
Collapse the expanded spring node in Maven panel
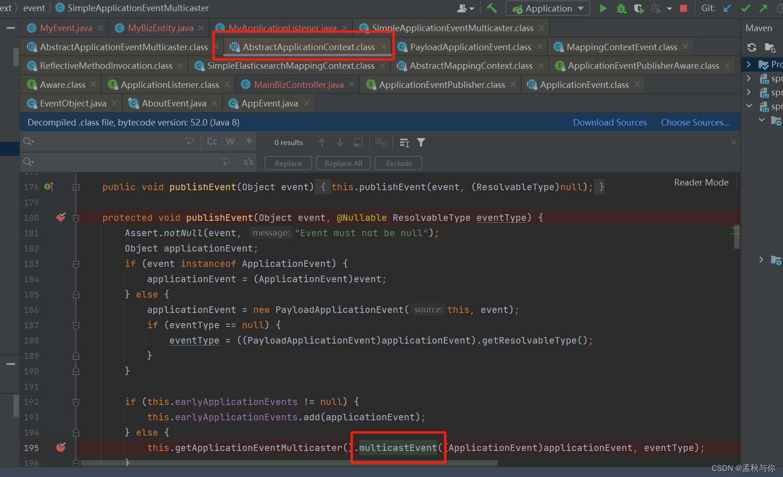(749, 106)
